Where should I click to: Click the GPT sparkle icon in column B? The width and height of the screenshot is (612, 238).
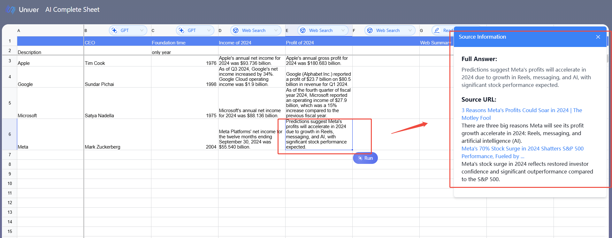114,30
